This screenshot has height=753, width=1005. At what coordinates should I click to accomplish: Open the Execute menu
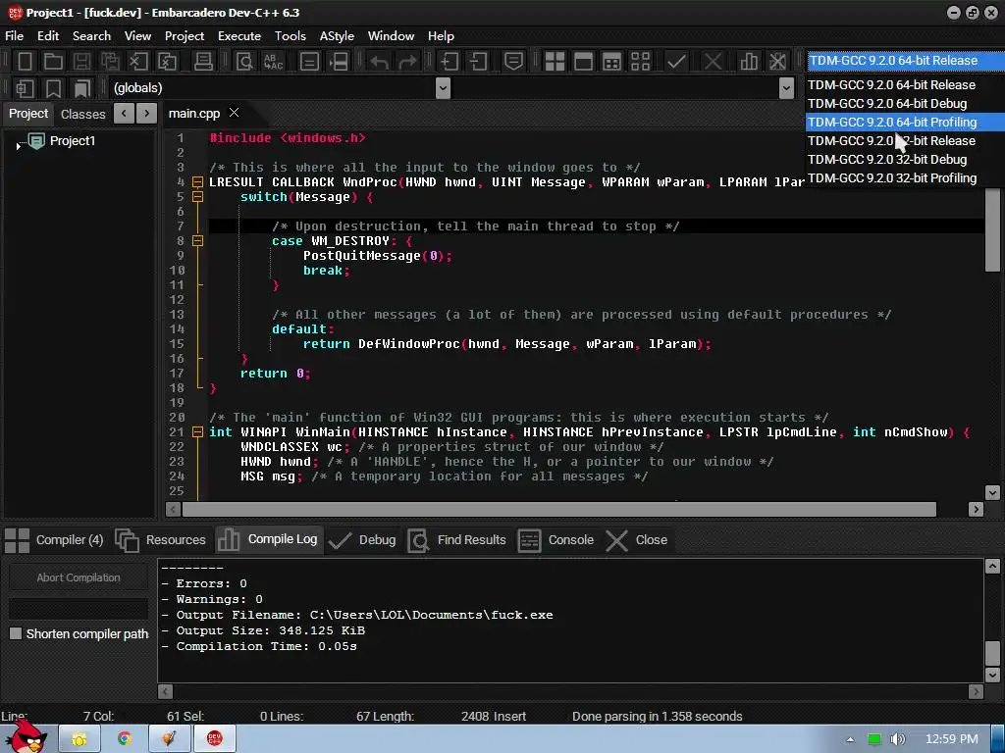tap(239, 36)
